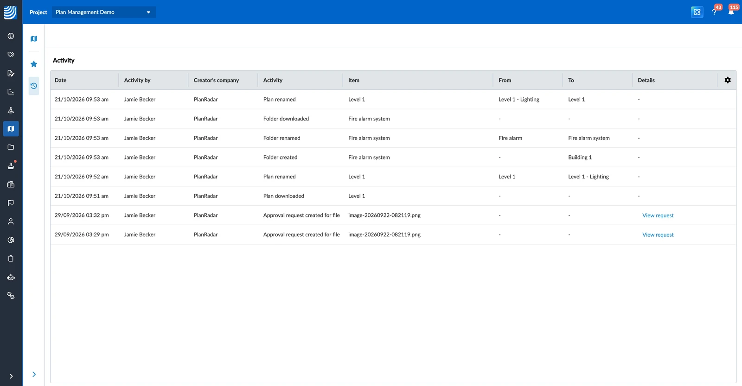
Task: Open the schedule chart icon in sidebar
Action: [x=11, y=92]
